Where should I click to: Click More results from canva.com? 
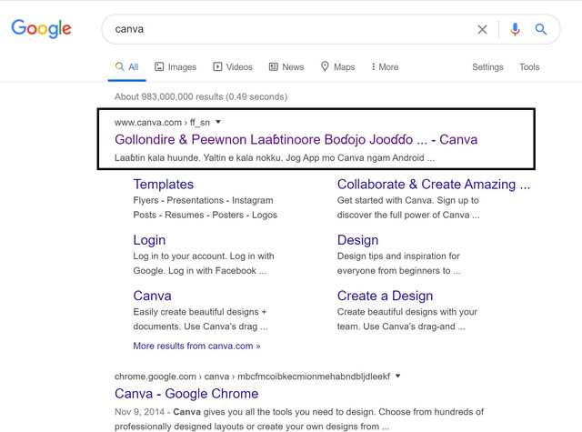coord(196,346)
